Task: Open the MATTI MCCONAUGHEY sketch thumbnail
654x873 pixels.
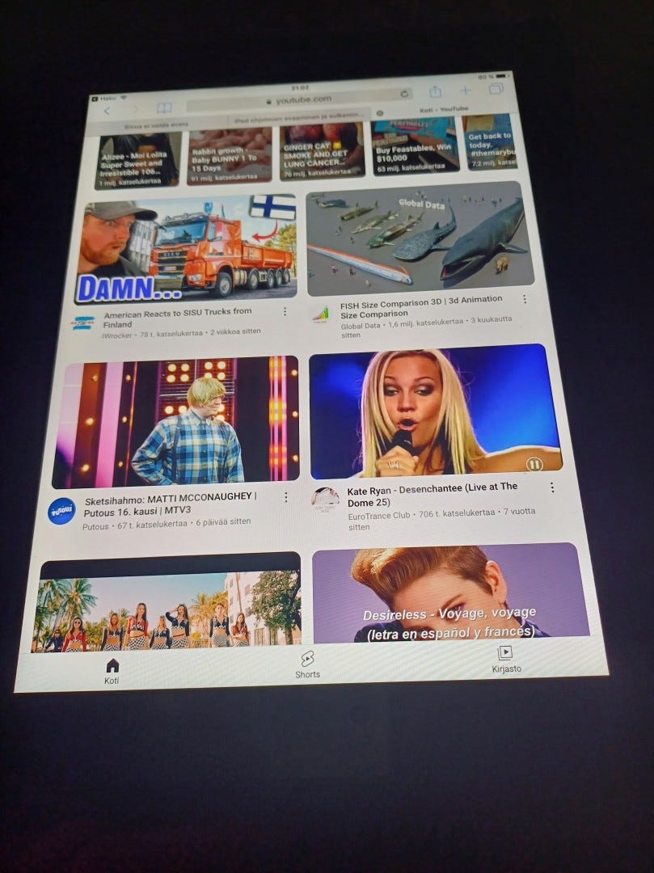Action: point(176,423)
